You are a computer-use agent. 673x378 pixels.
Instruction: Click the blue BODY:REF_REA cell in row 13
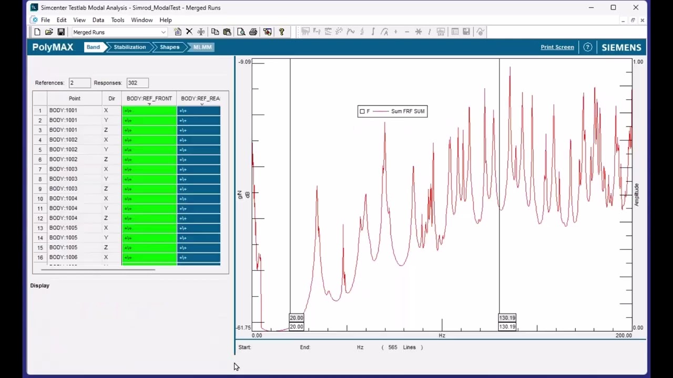click(199, 228)
